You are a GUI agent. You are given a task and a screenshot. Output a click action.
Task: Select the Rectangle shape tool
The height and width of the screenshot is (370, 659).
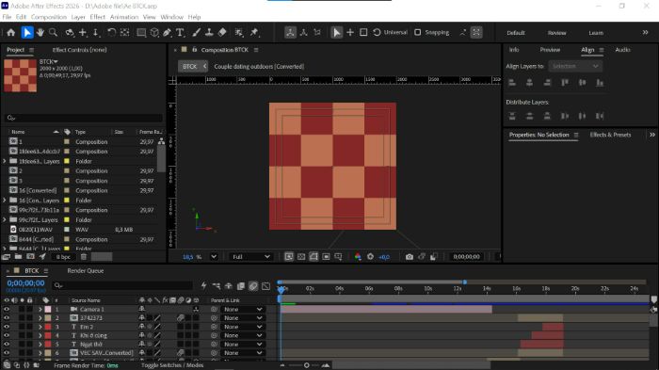point(141,32)
